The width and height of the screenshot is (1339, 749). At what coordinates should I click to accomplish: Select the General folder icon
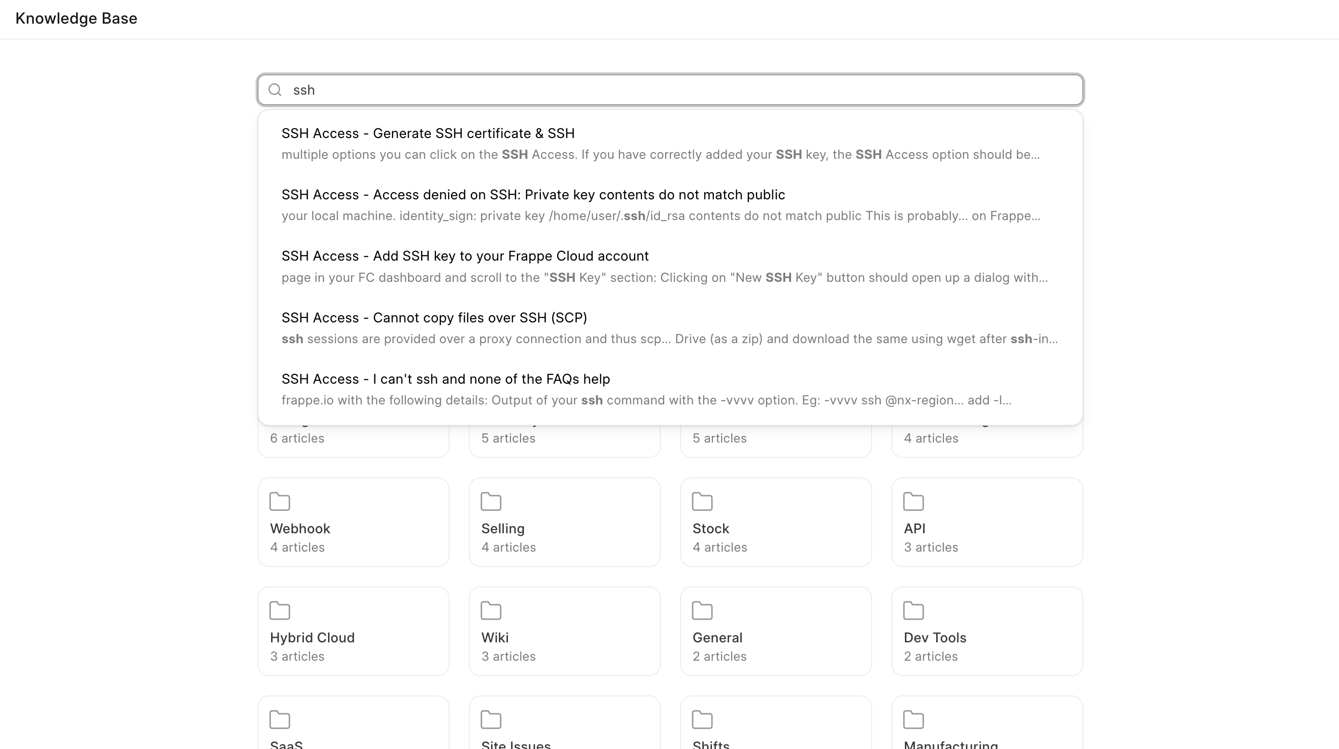pos(702,610)
